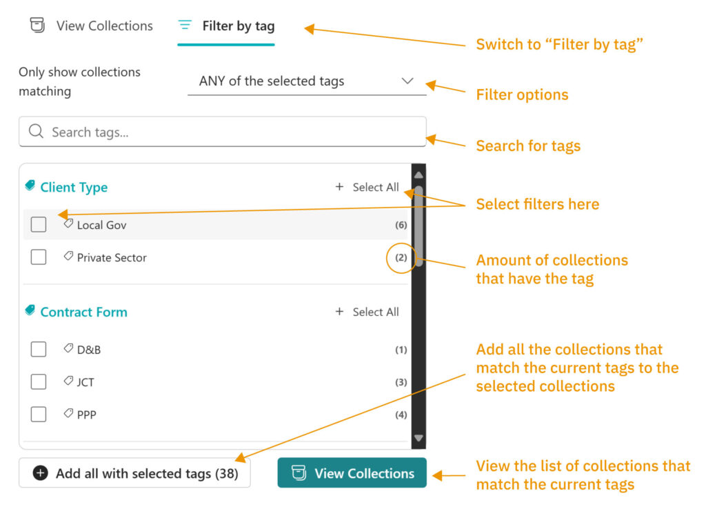Viewport: 706px width, 509px height.
Task: Open the ANY of the selected tags dropdown
Action: 307,81
